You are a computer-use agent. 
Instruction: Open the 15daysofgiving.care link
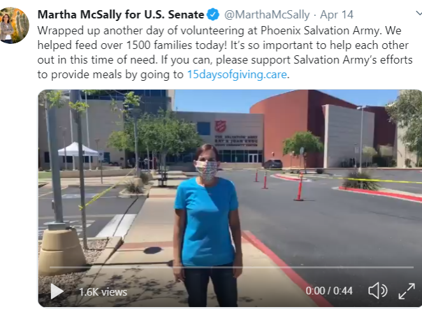point(237,74)
